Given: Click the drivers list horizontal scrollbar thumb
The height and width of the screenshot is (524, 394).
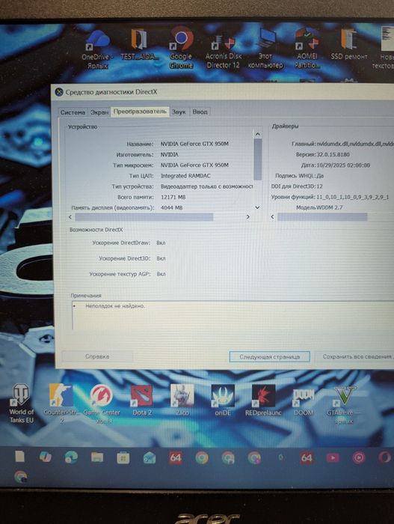Looking at the screenshot, I should pyautogui.click(x=322, y=217).
